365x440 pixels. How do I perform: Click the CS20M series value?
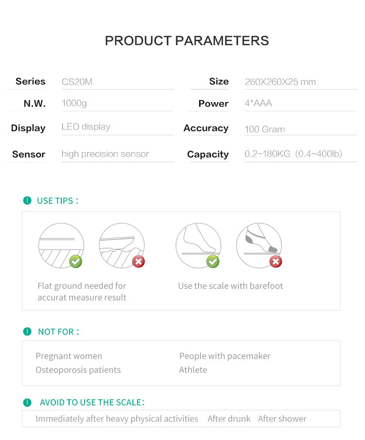77,82
